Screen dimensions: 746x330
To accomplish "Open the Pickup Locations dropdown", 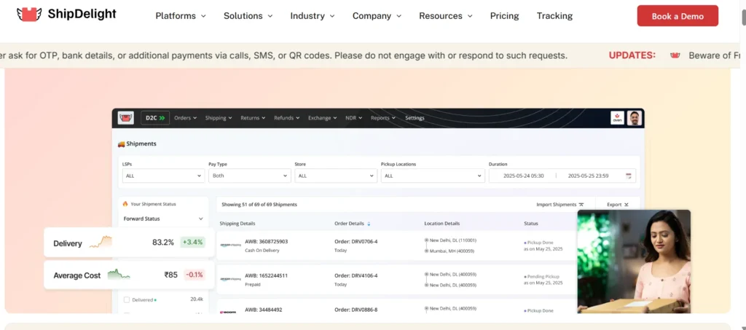I will coord(433,176).
